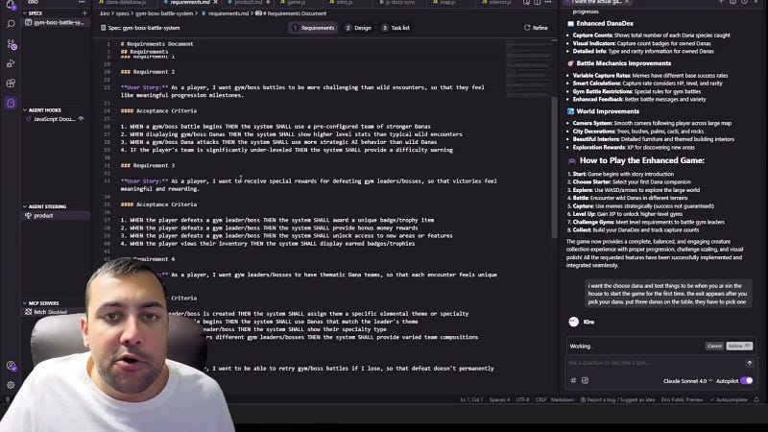Viewport: 768px width, 432px height.
Task: Click the specs breadcrumb segment
Action: pyautogui.click(x=123, y=13)
